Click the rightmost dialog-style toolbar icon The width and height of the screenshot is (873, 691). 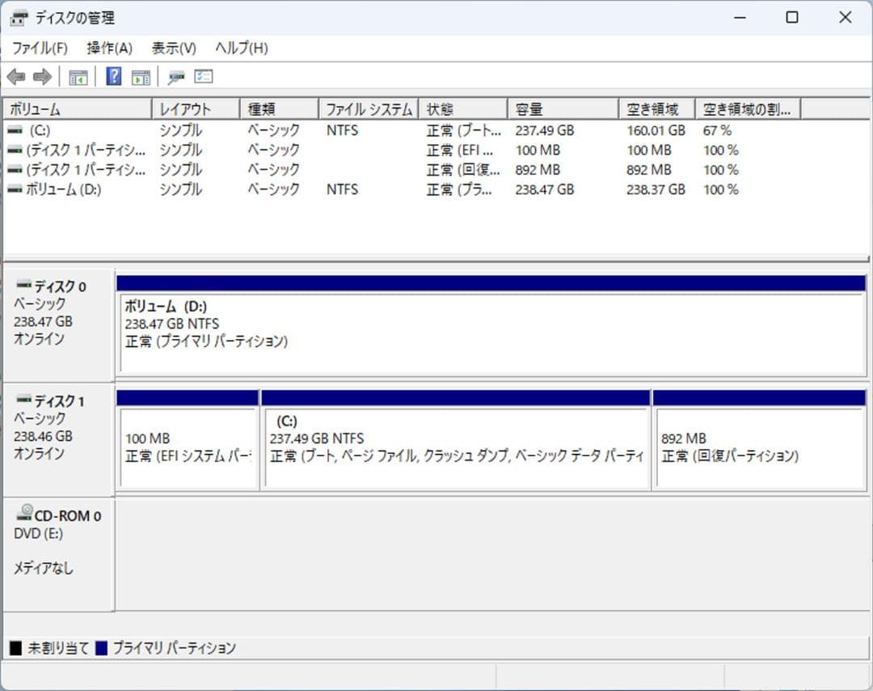point(203,76)
